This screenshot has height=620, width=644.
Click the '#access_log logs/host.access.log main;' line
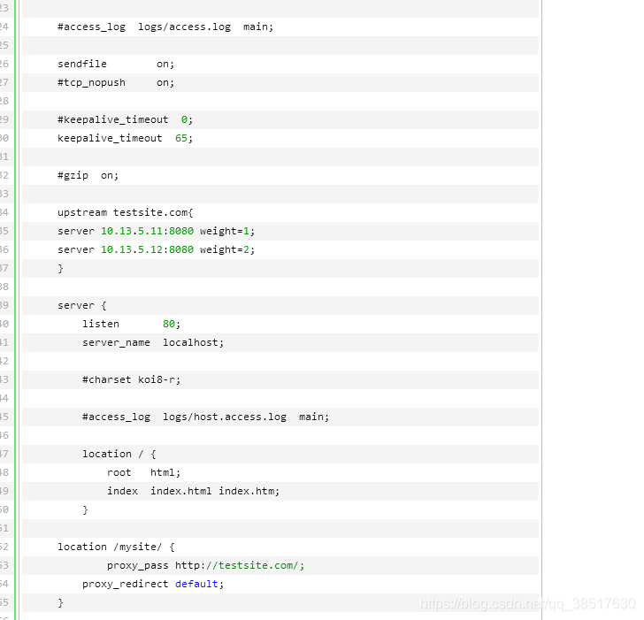(205, 417)
